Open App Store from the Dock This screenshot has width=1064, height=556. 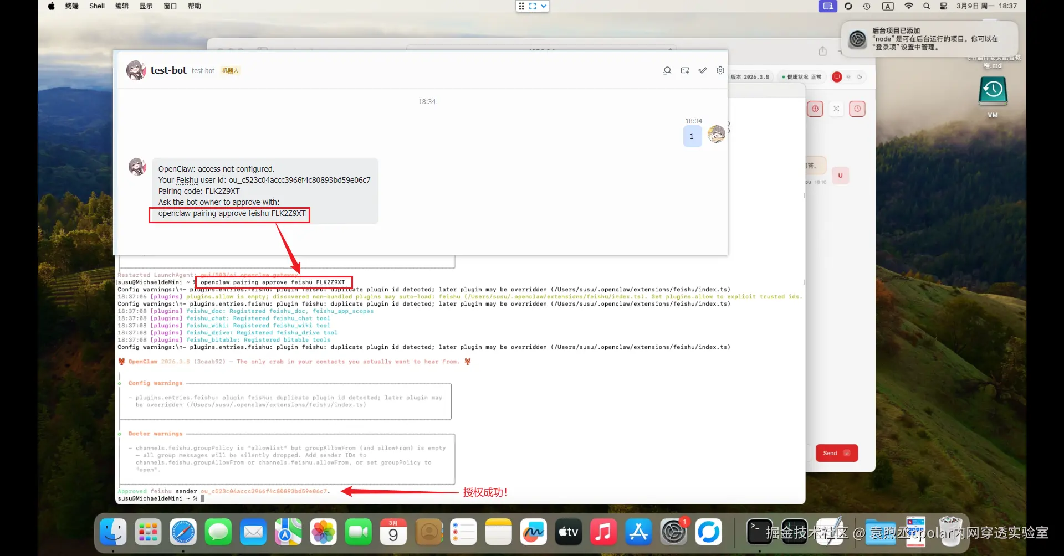pyautogui.click(x=638, y=532)
